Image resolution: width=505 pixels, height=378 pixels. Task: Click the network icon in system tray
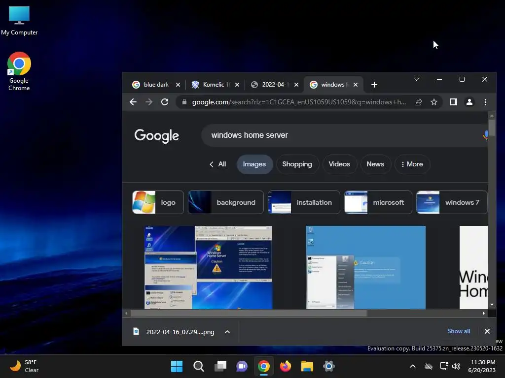click(444, 366)
